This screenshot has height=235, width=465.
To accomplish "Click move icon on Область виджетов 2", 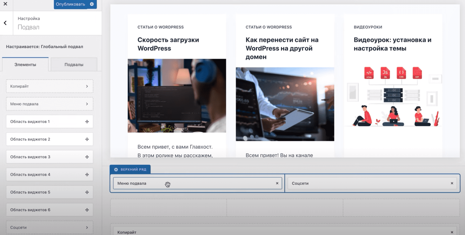I will click(87, 139).
